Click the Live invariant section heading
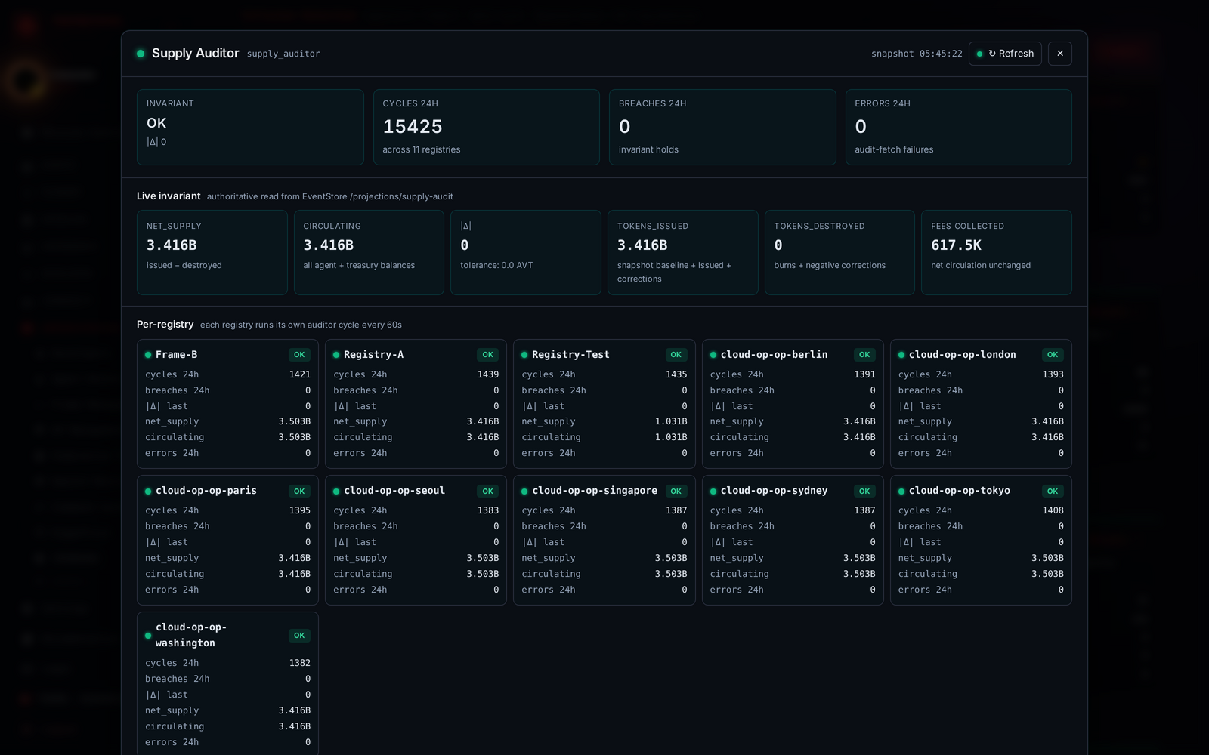This screenshot has width=1209, height=755. [169, 196]
